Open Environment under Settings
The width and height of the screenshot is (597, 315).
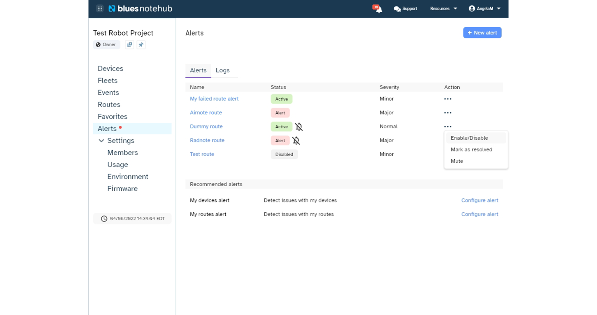coord(128,176)
